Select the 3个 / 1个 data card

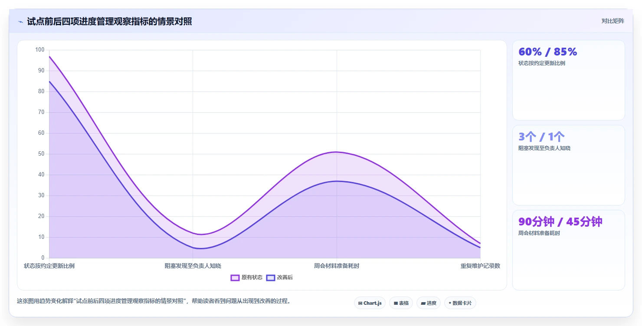pos(568,165)
